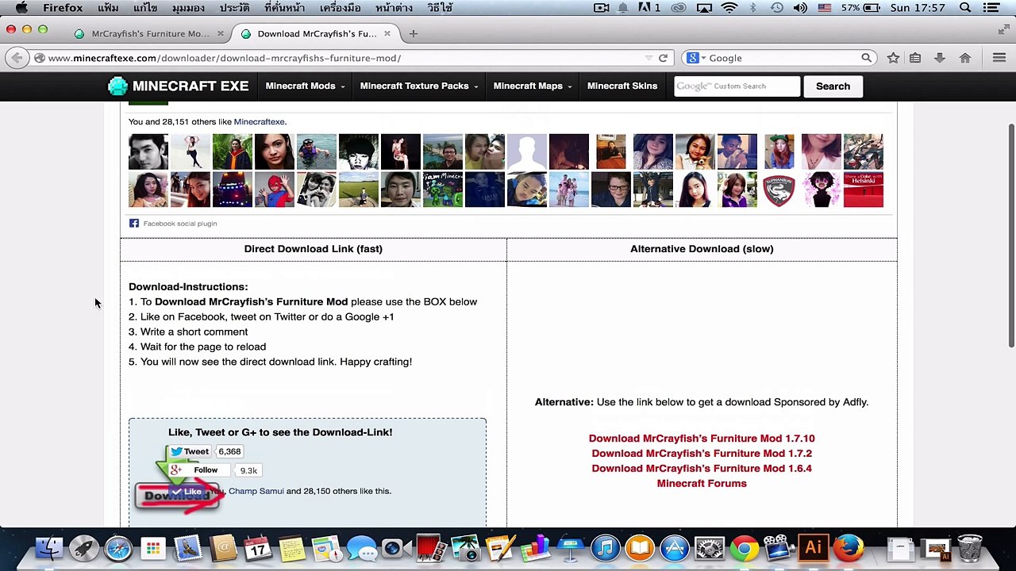The image size is (1016, 571).
Task: Open the 'แก้ไข' (Edit) menu
Action: pos(145,8)
